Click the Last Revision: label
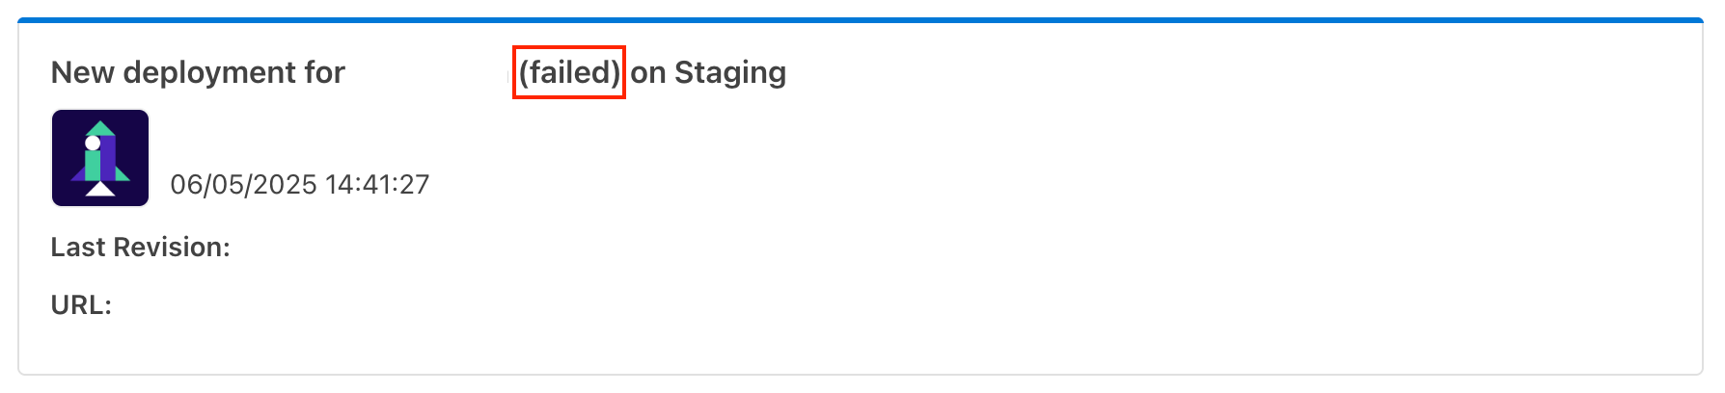1725x393 pixels. [x=141, y=248]
